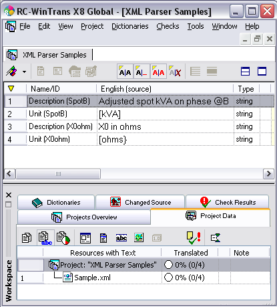Open the Tools menu

[196, 26]
